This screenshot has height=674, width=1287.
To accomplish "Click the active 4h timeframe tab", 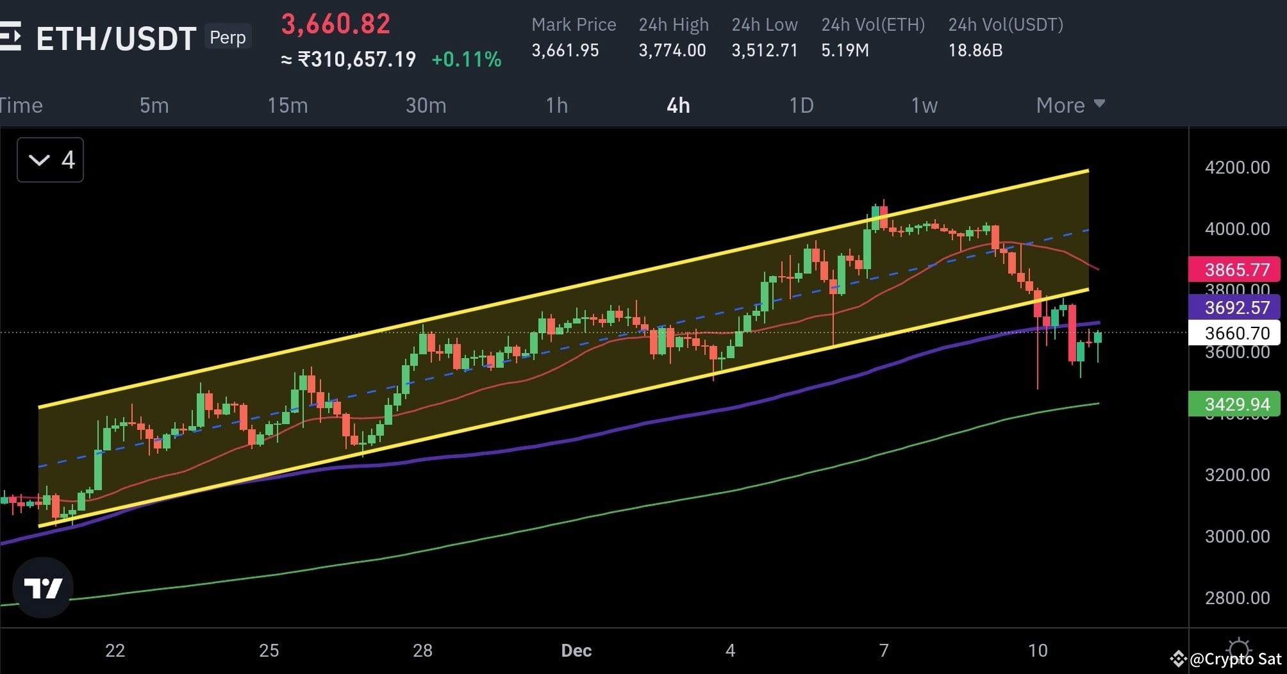I will 679,105.
